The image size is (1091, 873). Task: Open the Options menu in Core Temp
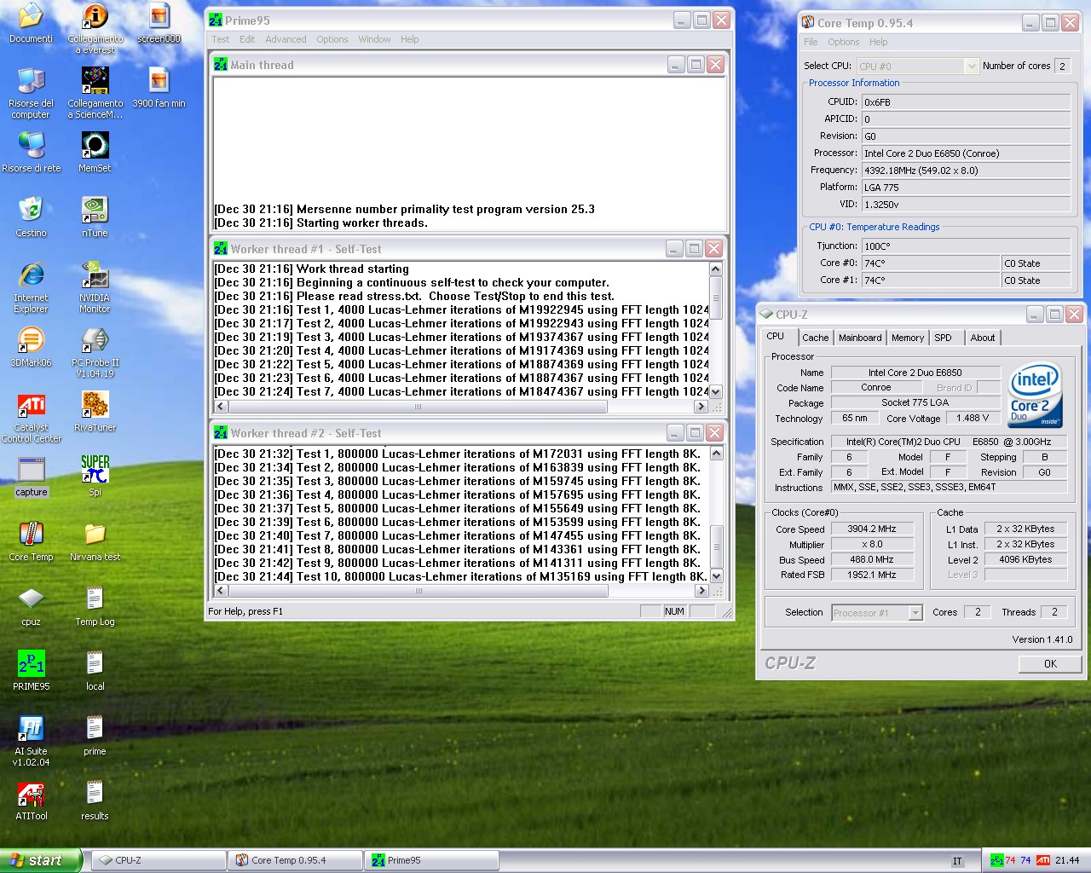(843, 42)
